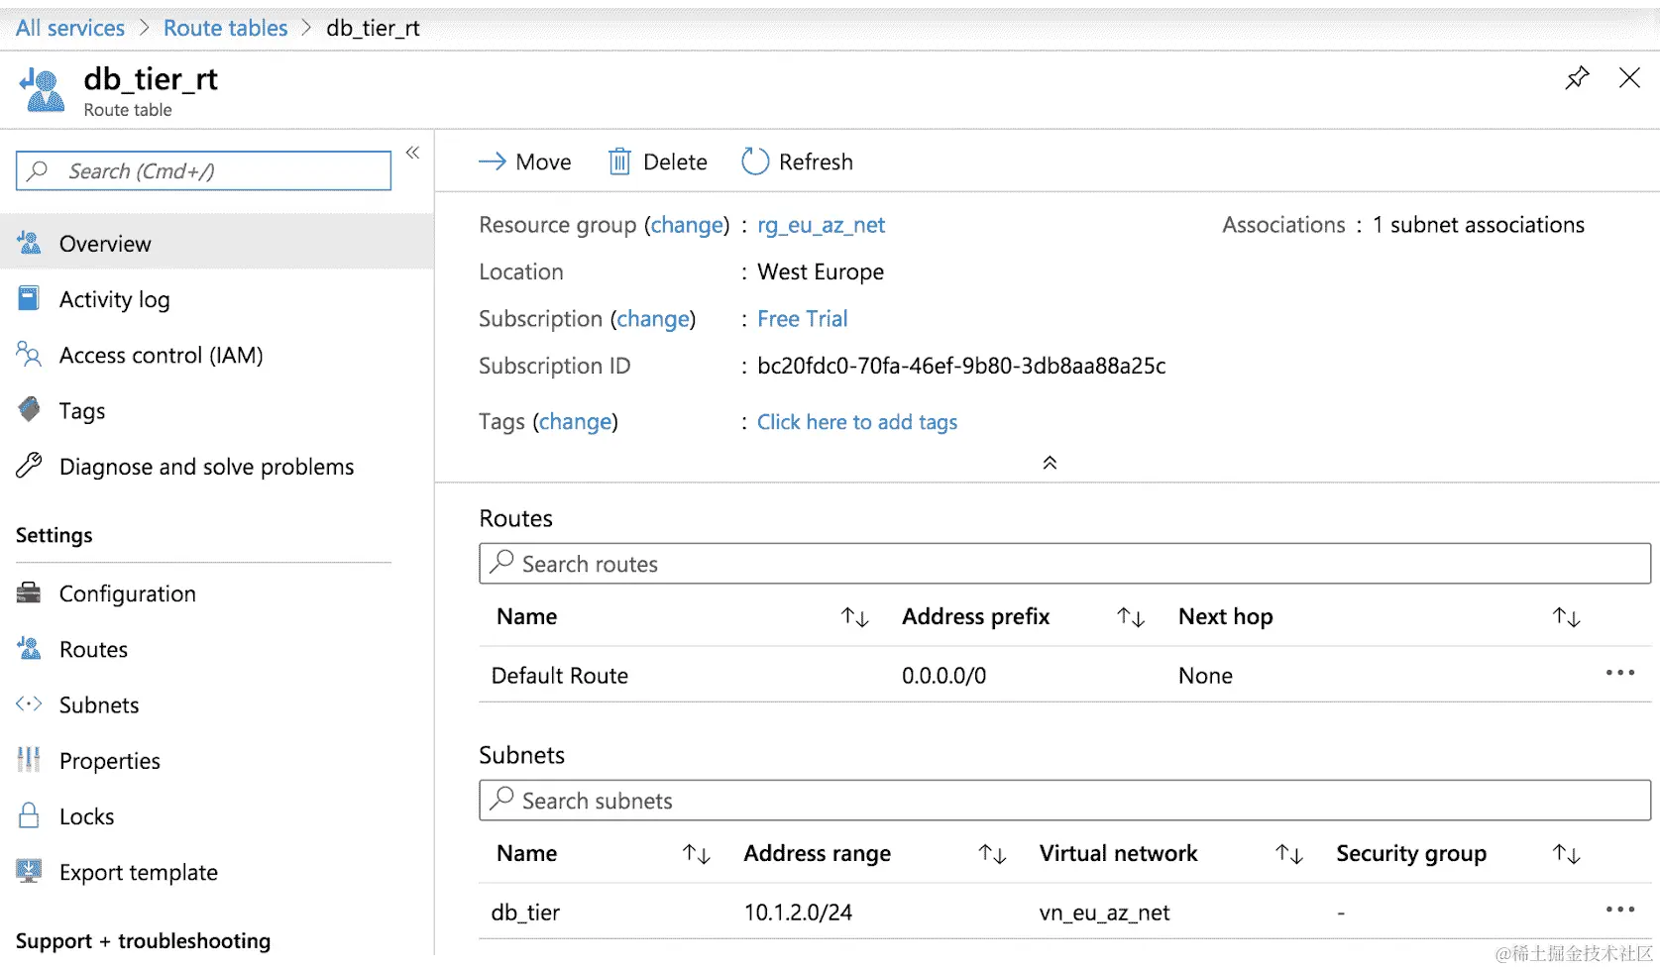Sort routes by Name column
This screenshot has width=1660, height=970.
[854, 617]
